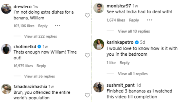The width and height of the screenshot is (182, 102).
Task: Like drewleco's banana comment with heart icon
Action: click(87, 15)
